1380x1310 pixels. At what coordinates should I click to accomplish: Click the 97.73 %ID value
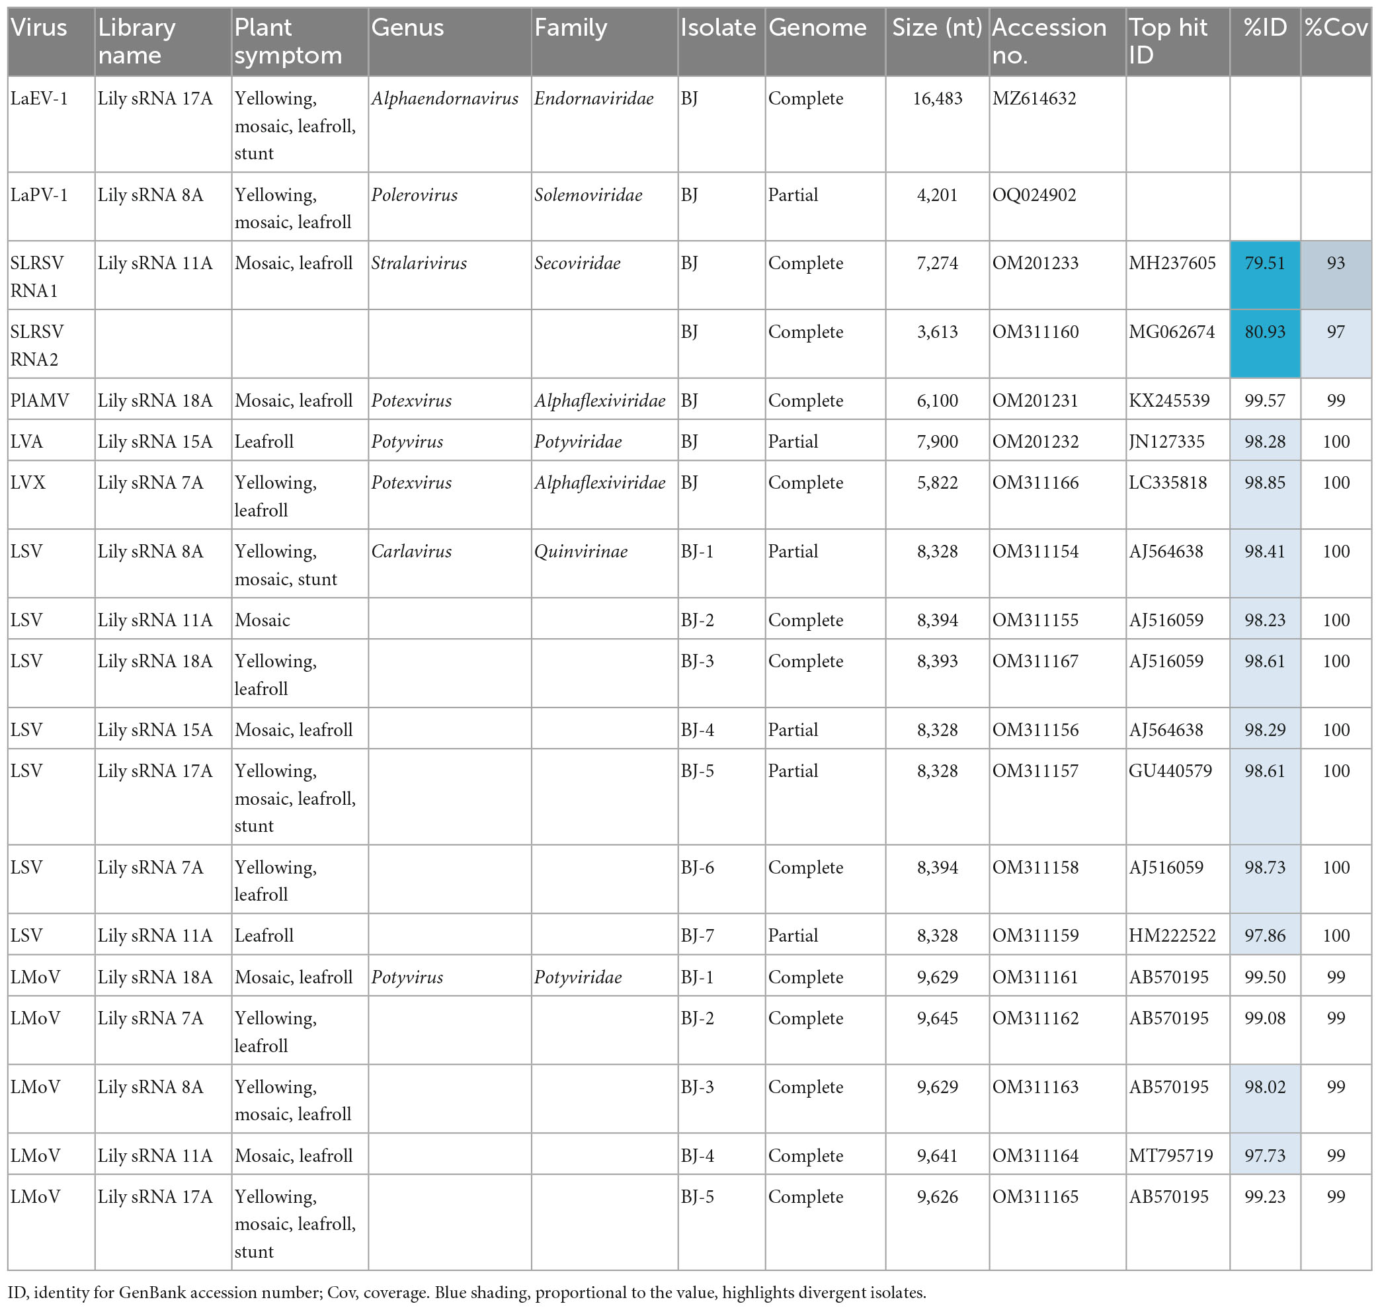click(x=1265, y=1156)
